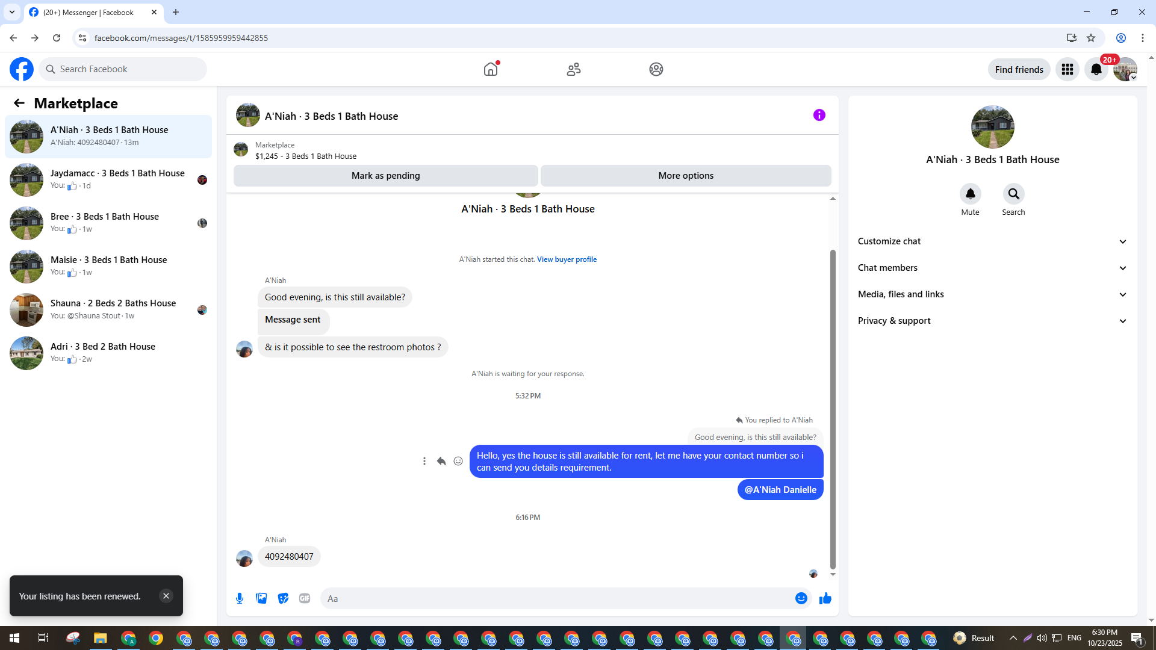React to the message with the smiley icon
Viewport: 1156px width, 650px height.
point(458,461)
